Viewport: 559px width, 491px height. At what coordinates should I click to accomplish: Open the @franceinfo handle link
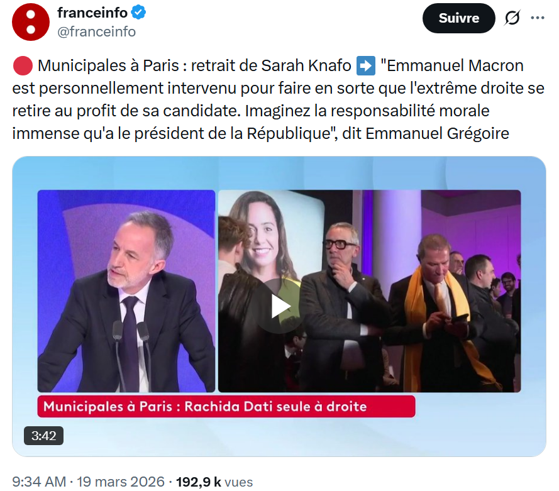click(x=96, y=31)
